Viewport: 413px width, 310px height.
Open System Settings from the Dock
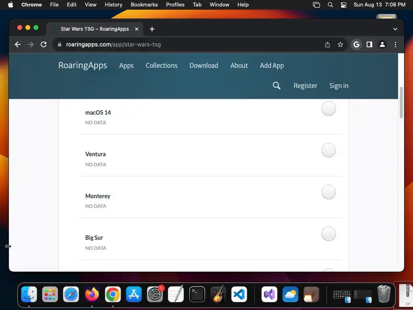pyautogui.click(x=155, y=294)
